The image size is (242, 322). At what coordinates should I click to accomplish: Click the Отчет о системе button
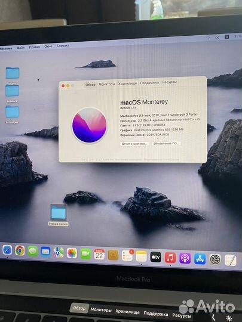tap(134, 144)
